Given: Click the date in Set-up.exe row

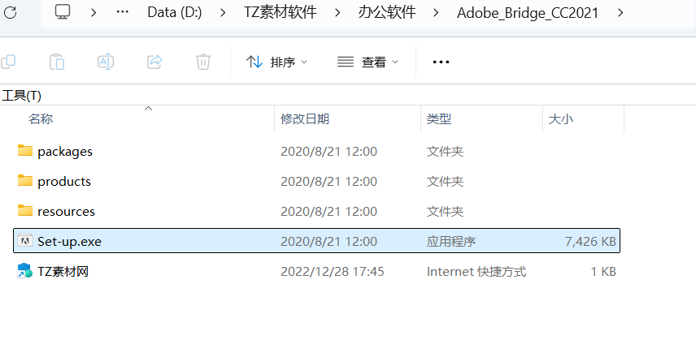Looking at the screenshot, I should [328, 241].
